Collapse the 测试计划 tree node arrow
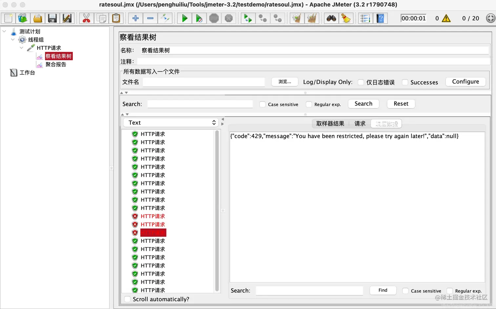This screenshot has height=309, width=496. click(4, 31)
